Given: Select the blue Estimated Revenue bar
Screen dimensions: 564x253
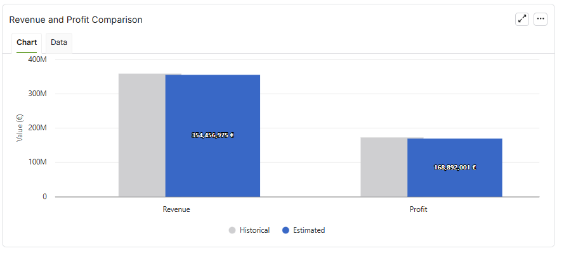Looking at the screenshot, I should coord(213,136).
